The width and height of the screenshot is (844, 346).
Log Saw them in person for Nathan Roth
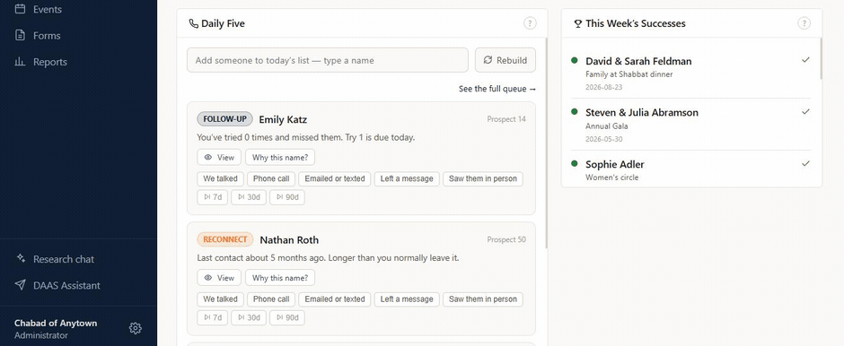(x=483, y=299)
